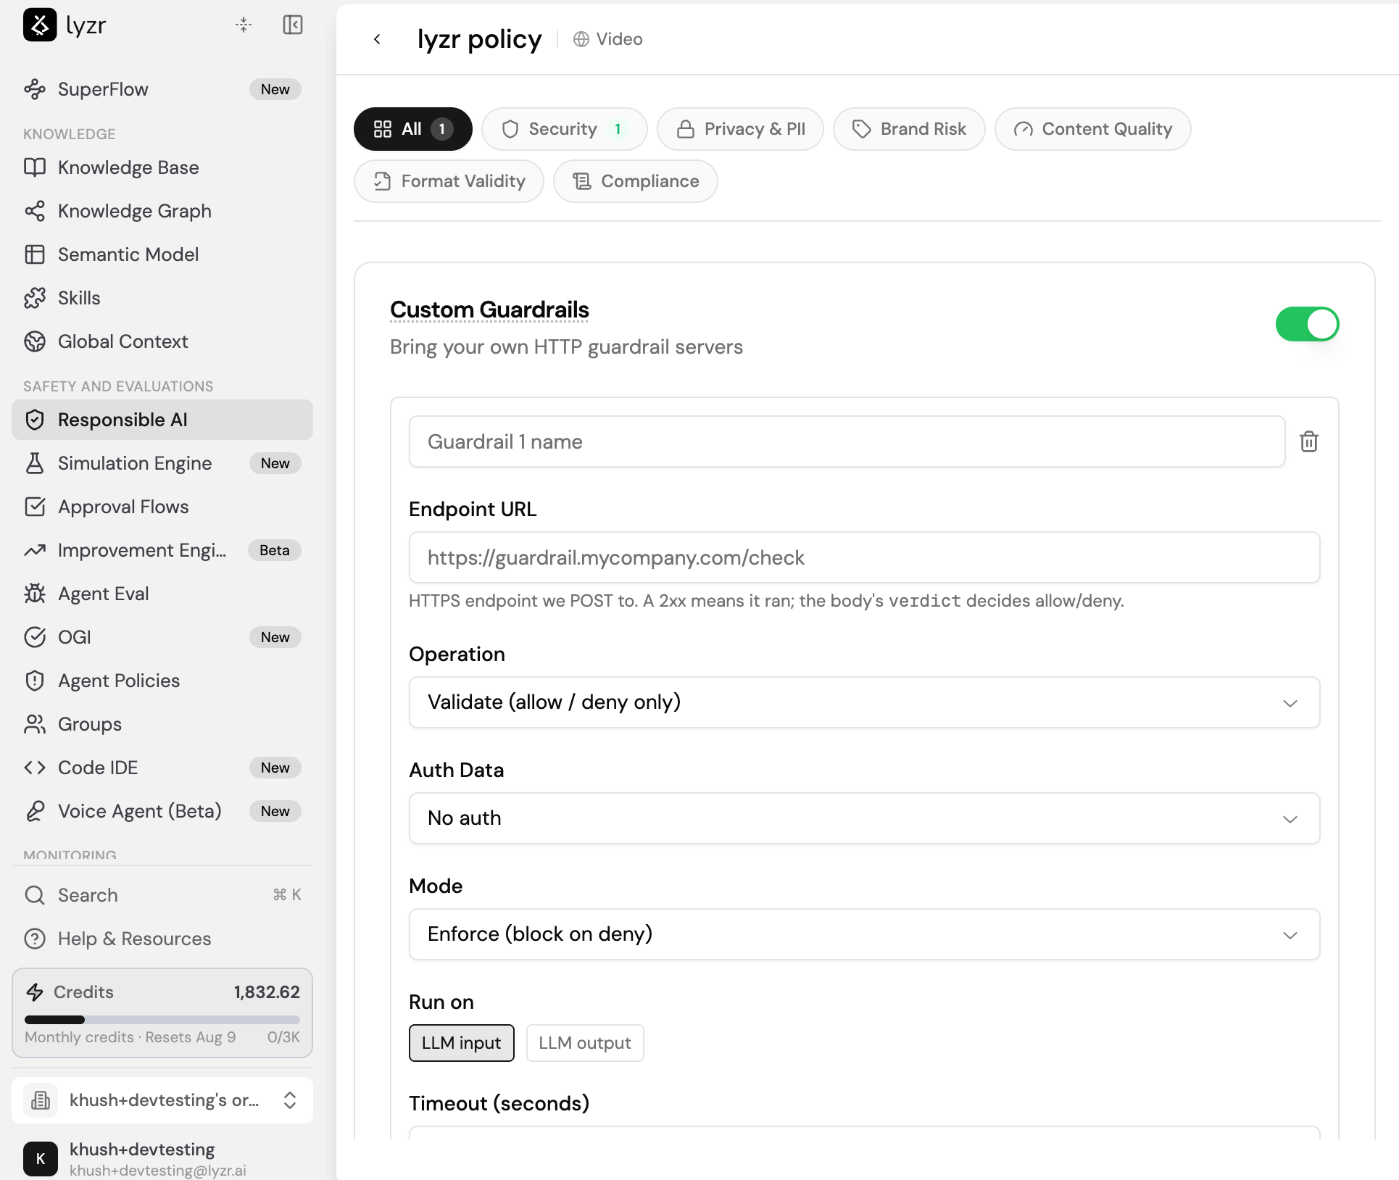Open Help & Resources question icon
Image resolution: width=1399 pixels, height=1180 pixels.
35,939
